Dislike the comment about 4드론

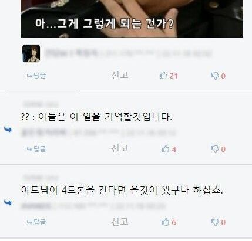215,222
